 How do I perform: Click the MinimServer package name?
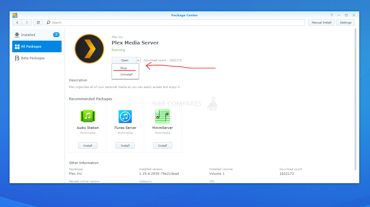163,128
